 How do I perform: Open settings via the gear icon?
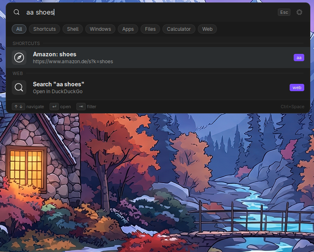point(299,12)
